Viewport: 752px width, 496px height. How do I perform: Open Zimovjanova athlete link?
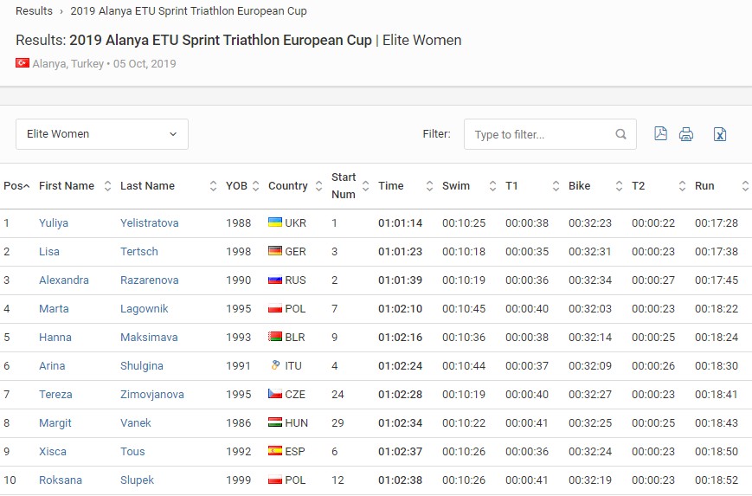click(x=152, y=395)
